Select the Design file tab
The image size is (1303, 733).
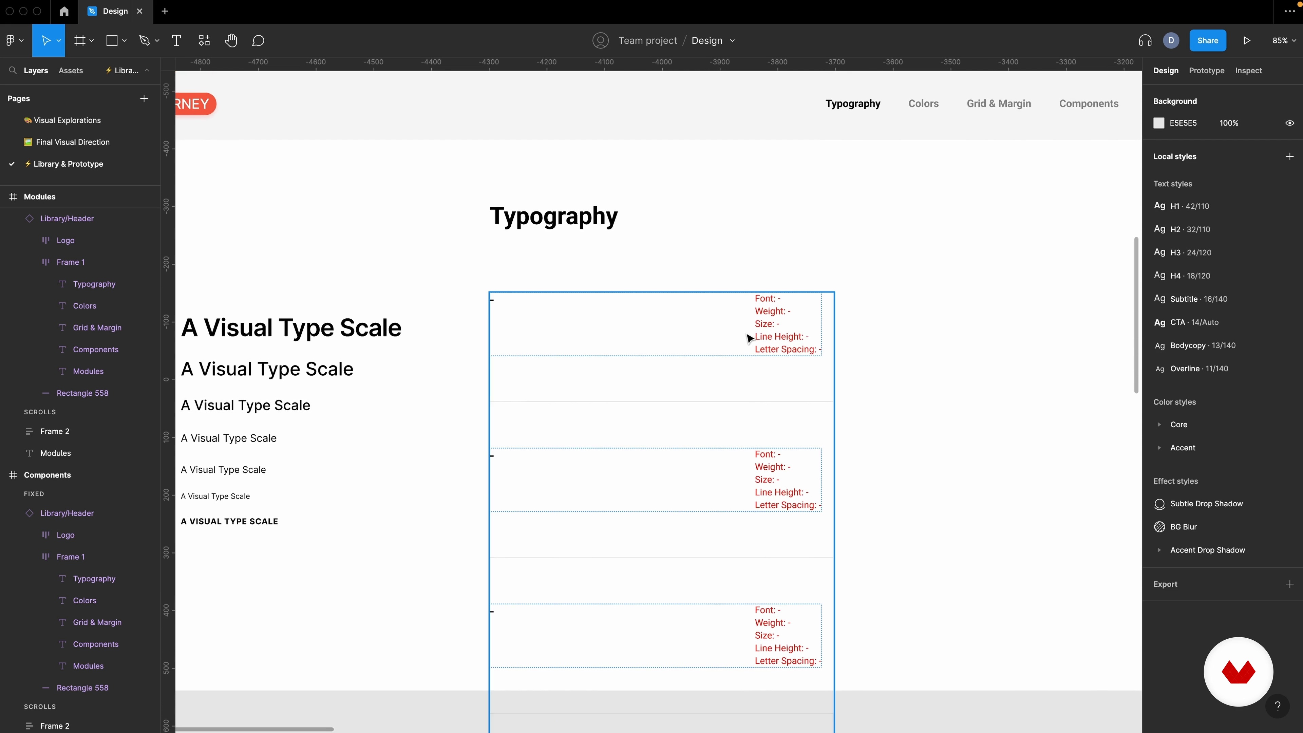[115, 11]
